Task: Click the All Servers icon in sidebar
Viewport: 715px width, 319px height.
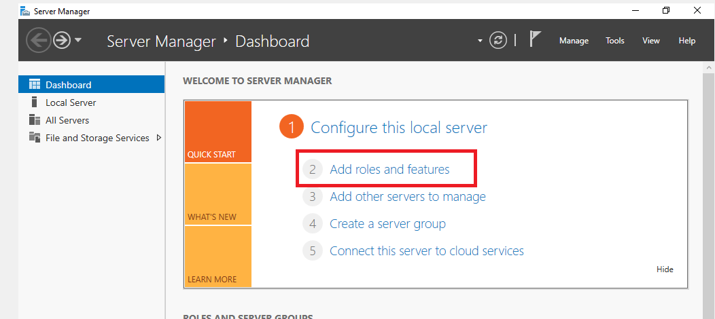Action: pos(35,120)
